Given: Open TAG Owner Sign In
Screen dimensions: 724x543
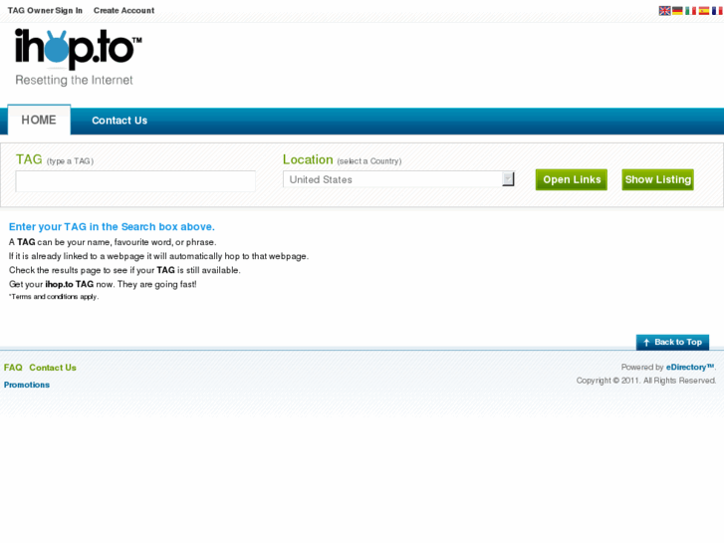Looking at the screenshot, I should pos(45,10).
